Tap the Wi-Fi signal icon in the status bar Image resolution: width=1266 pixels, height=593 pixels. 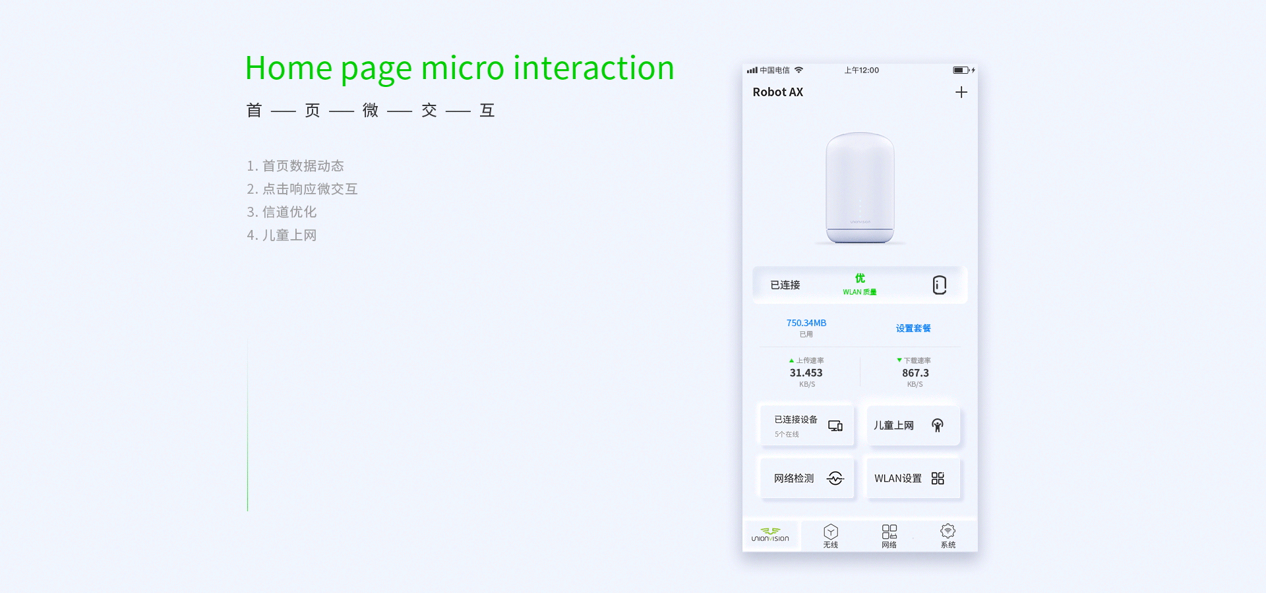pos(799,70)
